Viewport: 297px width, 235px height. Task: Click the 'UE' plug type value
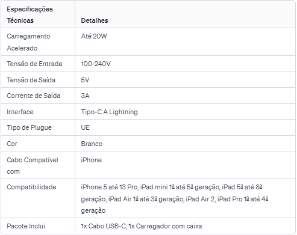[86, 127]
